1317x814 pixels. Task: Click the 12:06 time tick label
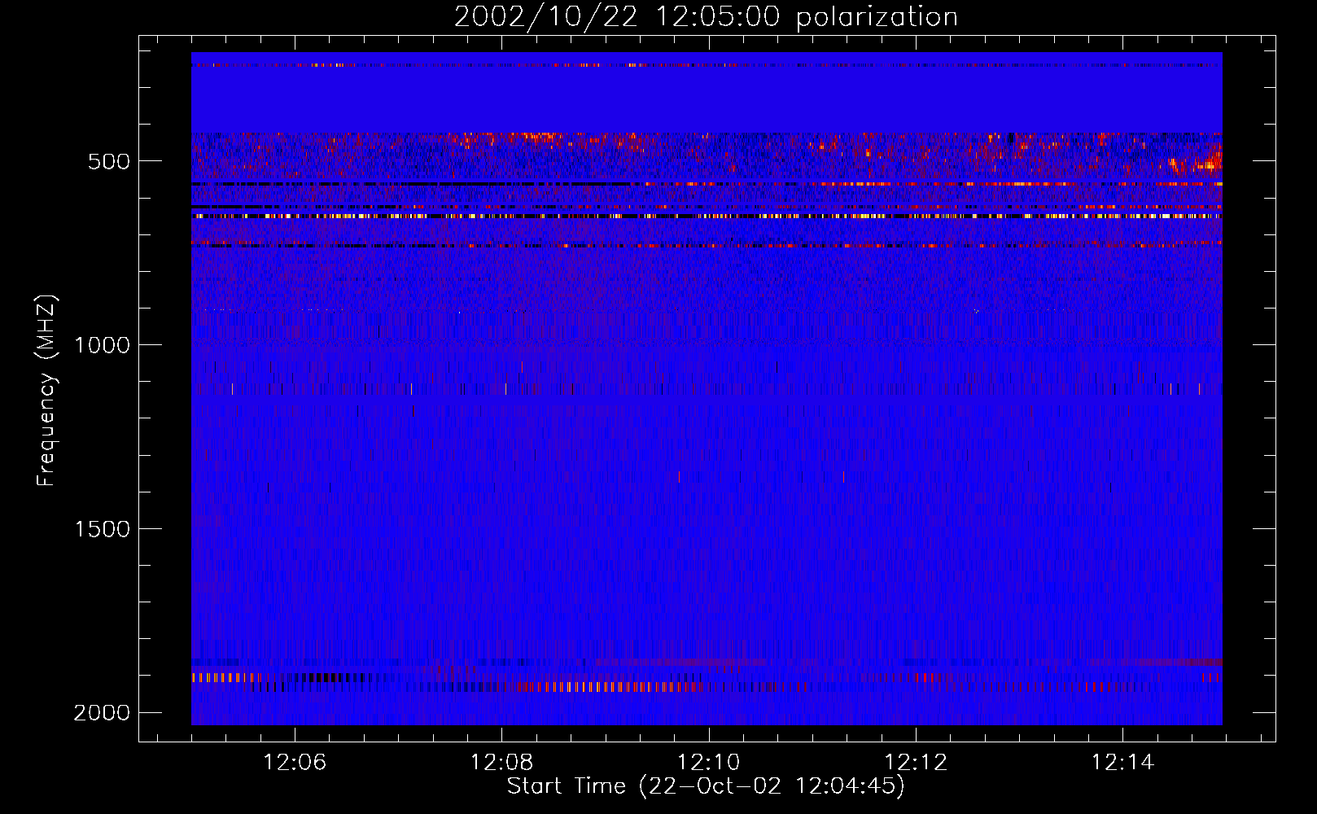[295, 763]
